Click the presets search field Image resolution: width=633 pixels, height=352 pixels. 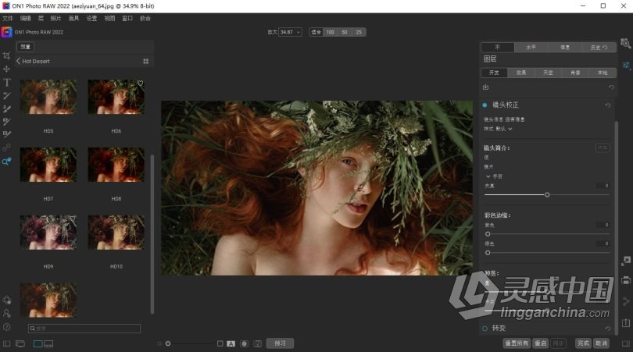point(84,329)
